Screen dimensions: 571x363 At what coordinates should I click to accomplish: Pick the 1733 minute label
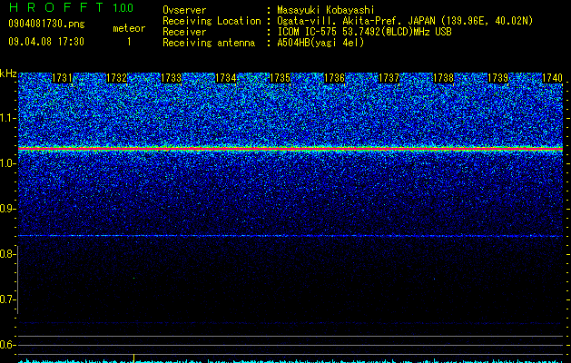tap(172, 78)
